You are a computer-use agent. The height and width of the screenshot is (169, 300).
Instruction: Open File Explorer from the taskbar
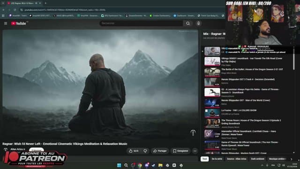click(x=160, y=165)
